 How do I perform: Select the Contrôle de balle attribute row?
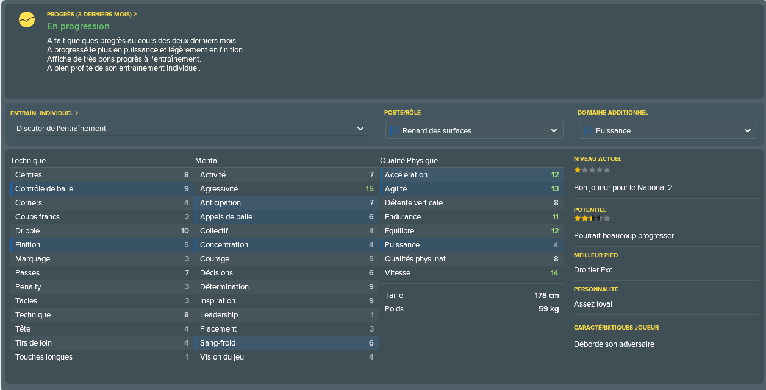[102, 189]
